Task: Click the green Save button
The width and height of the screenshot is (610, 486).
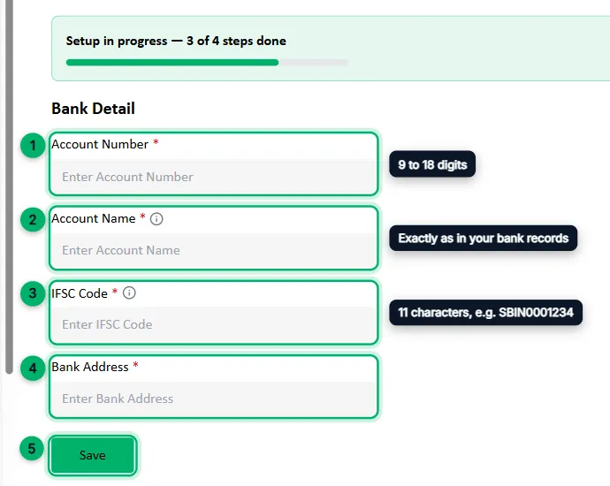Action: pyautogui.click(x=93, y=455)
